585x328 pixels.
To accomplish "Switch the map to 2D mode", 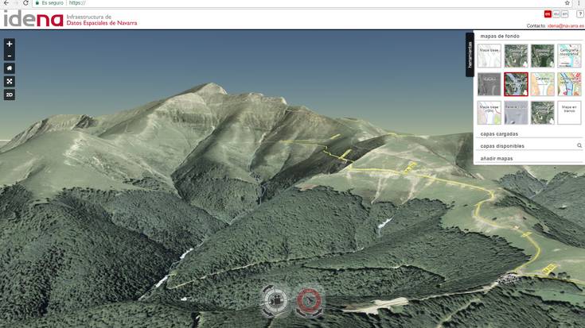I will pos(10,95).
